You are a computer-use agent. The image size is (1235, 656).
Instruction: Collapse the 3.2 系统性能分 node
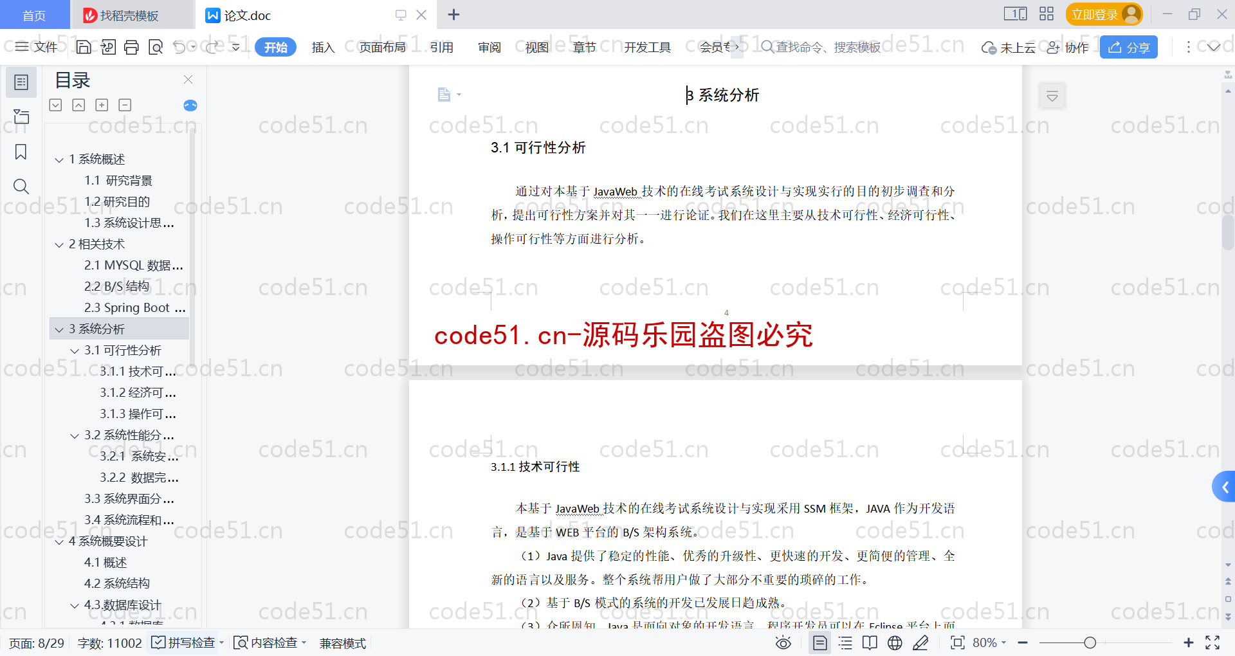pyautogui.click(x=75, y=435)
